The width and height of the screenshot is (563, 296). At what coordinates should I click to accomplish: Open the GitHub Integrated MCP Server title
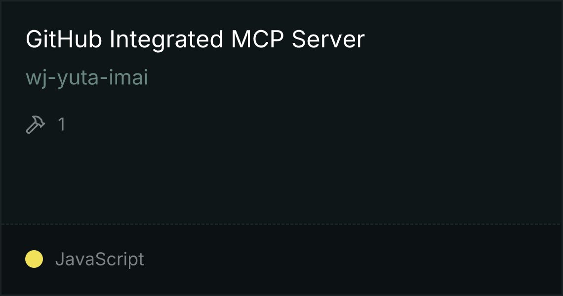coord(195,39)
